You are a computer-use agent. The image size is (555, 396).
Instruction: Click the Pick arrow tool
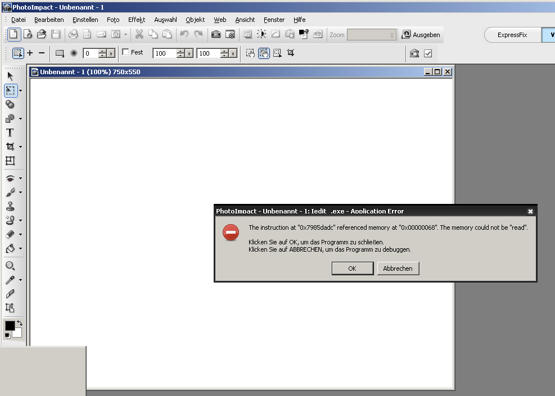(10, 76)
